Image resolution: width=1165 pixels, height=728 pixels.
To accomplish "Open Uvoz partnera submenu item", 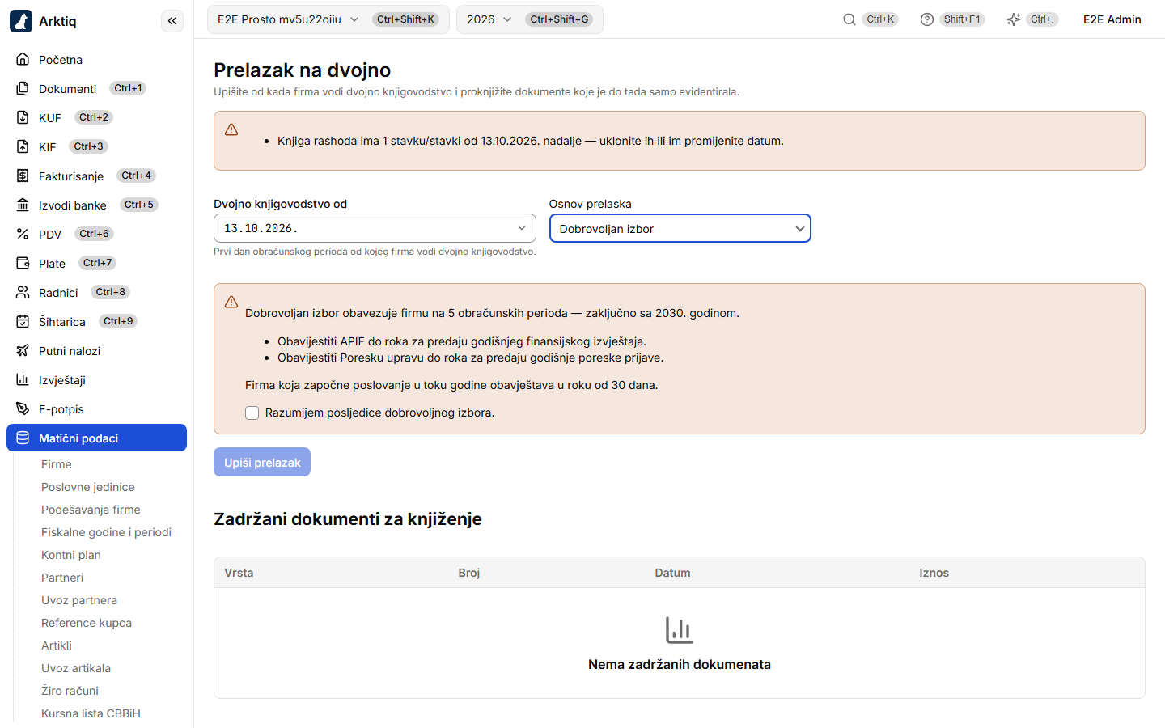I will 79,600.
